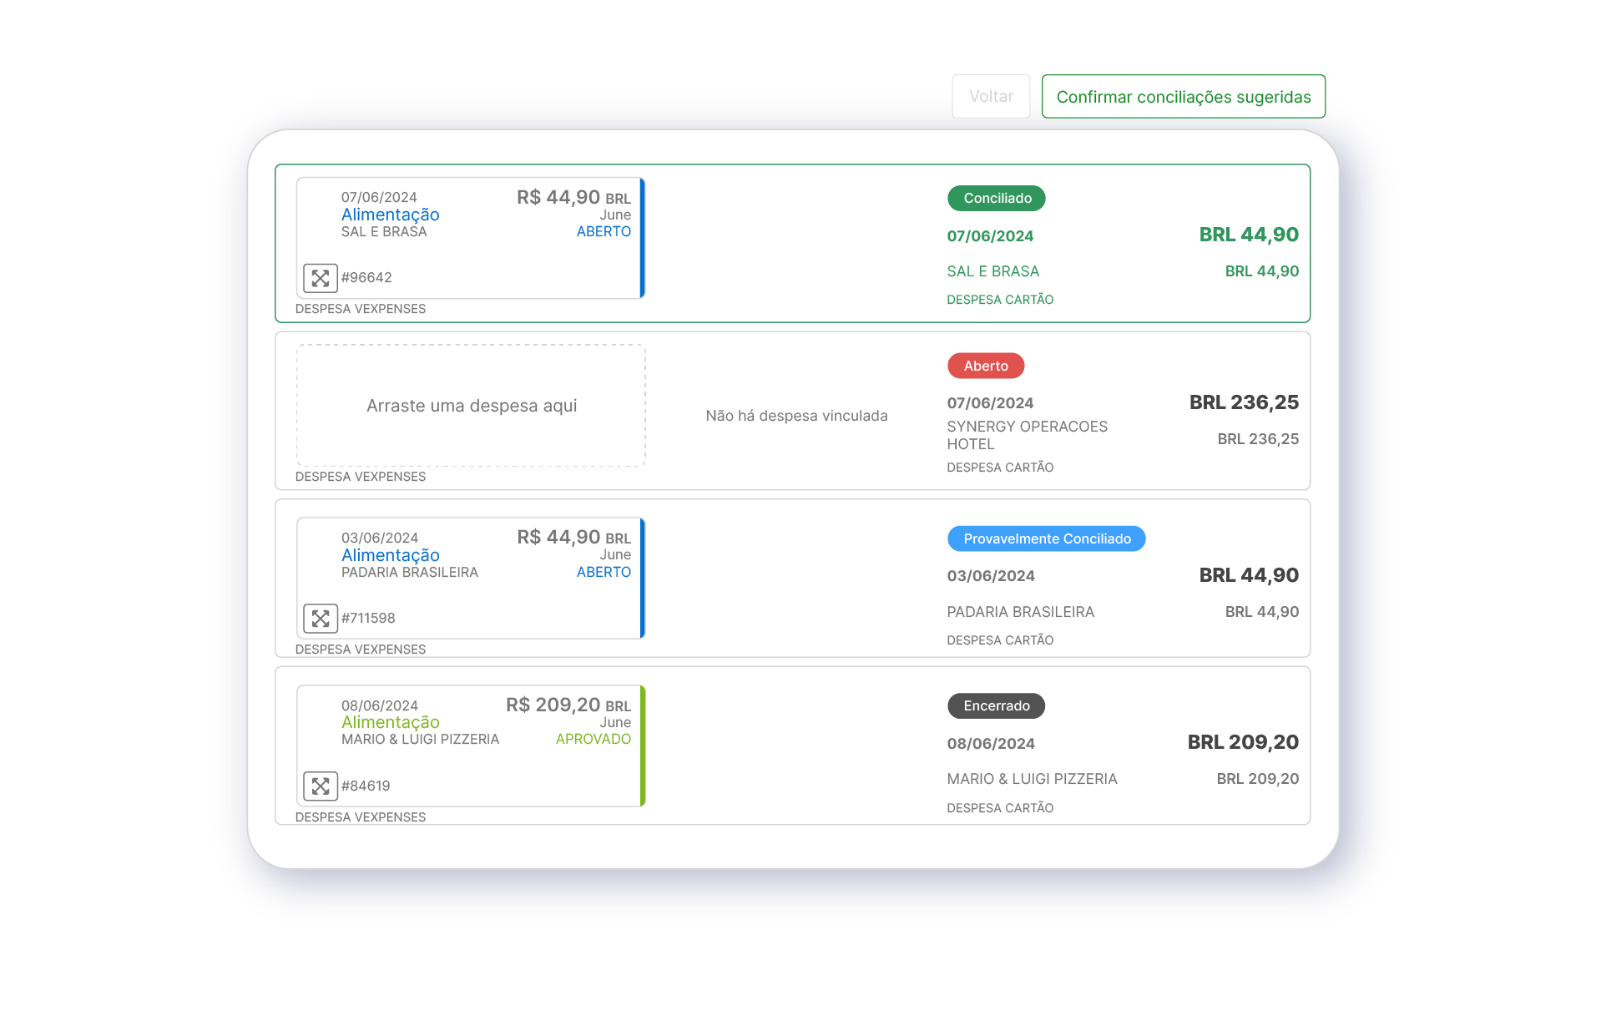Open Alimentação link on PADARIA BRASILEIRA card
Screen dimensions: 1606x1016
pyautogui.click(x=390, y=555)
